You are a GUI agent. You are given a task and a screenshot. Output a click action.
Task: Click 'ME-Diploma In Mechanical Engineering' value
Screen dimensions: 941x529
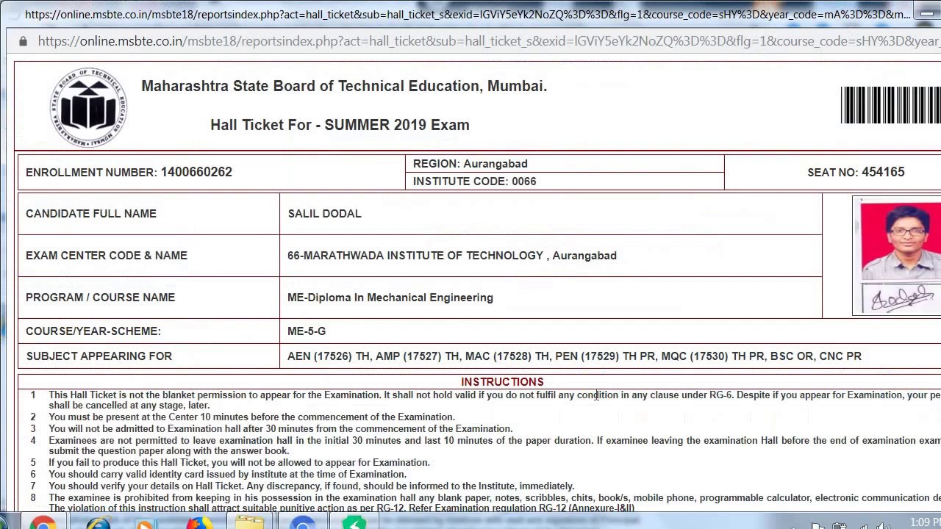coord(390,298)
